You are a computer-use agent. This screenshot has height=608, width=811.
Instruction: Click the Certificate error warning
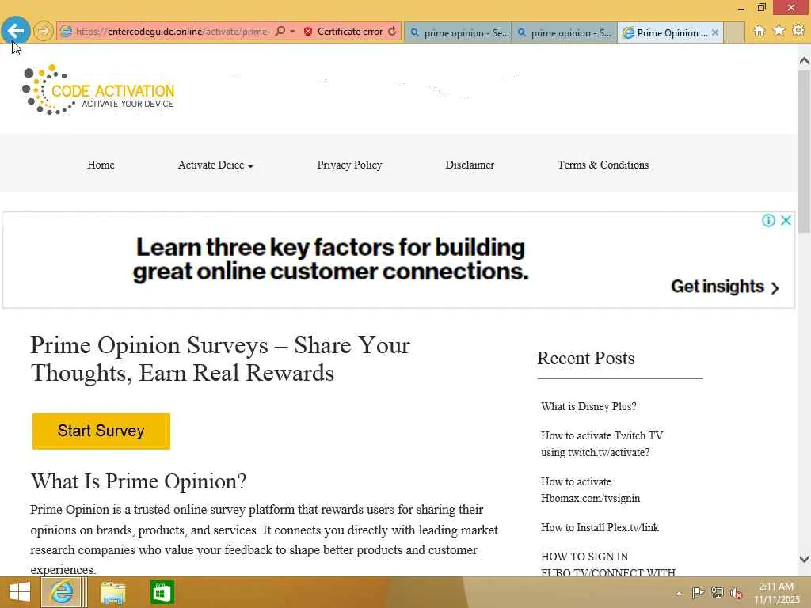pos(344,32)
